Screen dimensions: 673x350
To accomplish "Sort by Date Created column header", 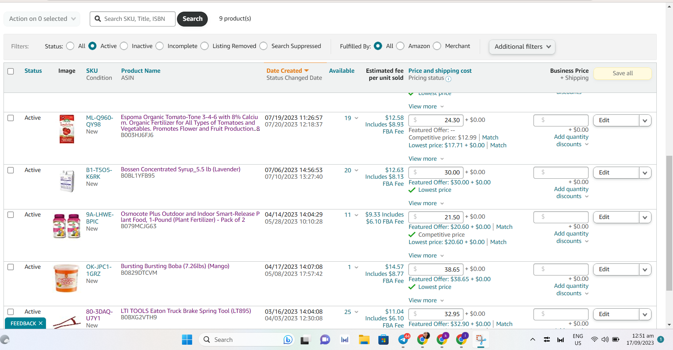I will [284, 71].
